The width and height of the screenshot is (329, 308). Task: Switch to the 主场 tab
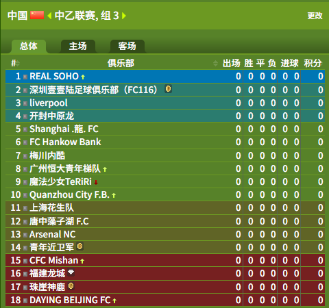(78, 47)
